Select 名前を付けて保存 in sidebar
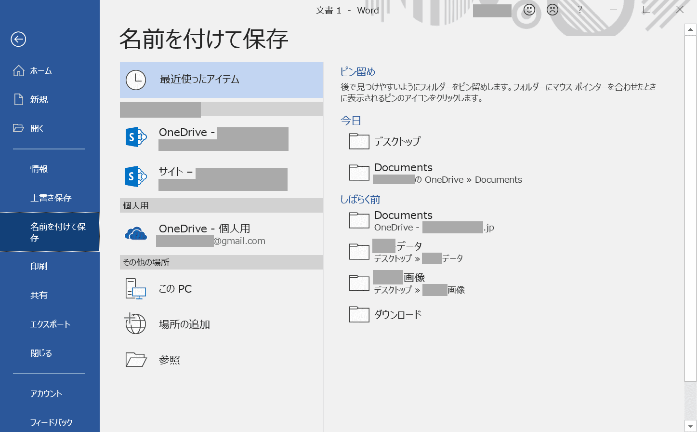697x432 pixels. (50, 232)
